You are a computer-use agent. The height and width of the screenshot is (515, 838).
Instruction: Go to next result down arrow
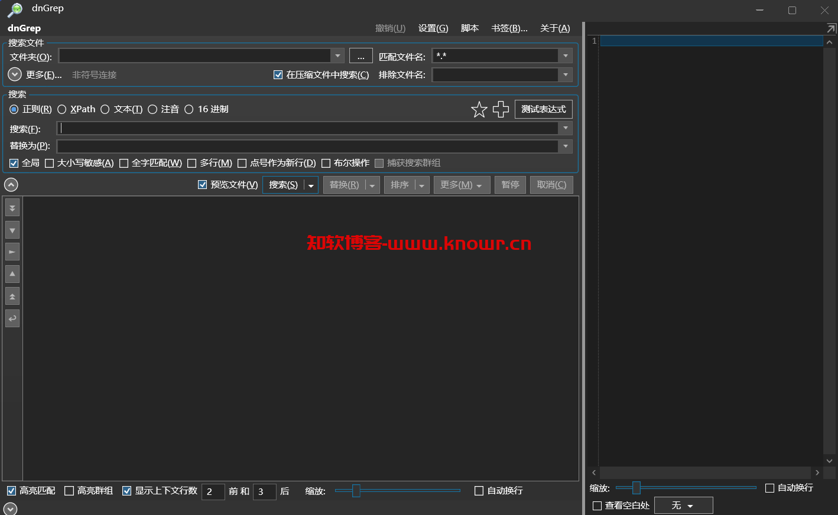tap(12, 230)
